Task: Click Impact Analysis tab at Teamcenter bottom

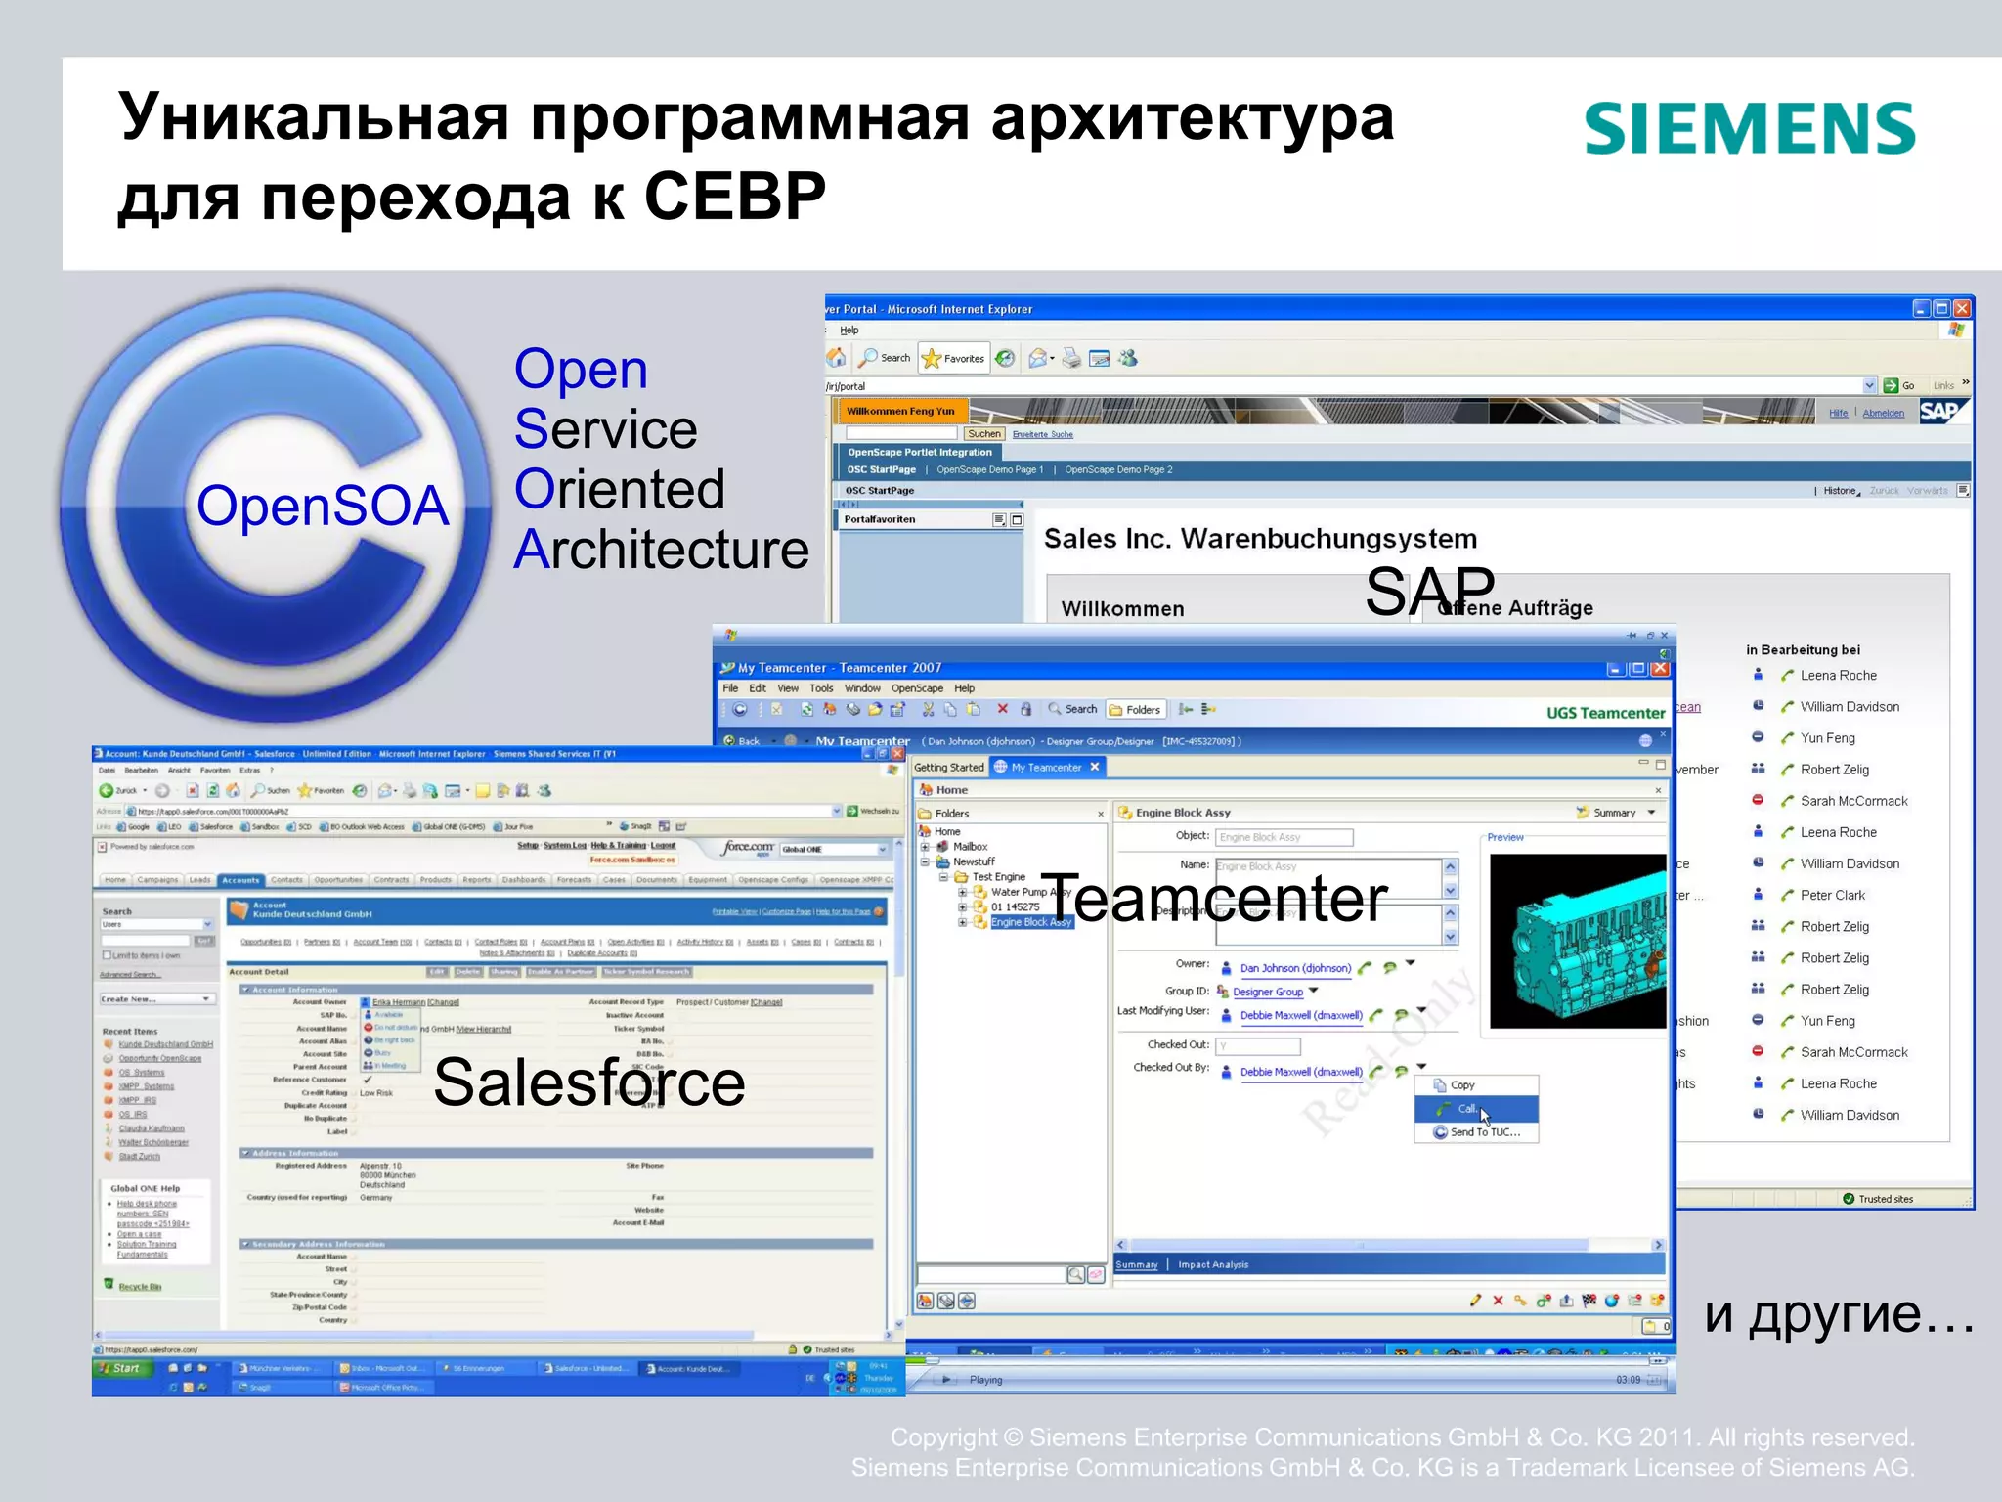Action: point(1213,1265)
